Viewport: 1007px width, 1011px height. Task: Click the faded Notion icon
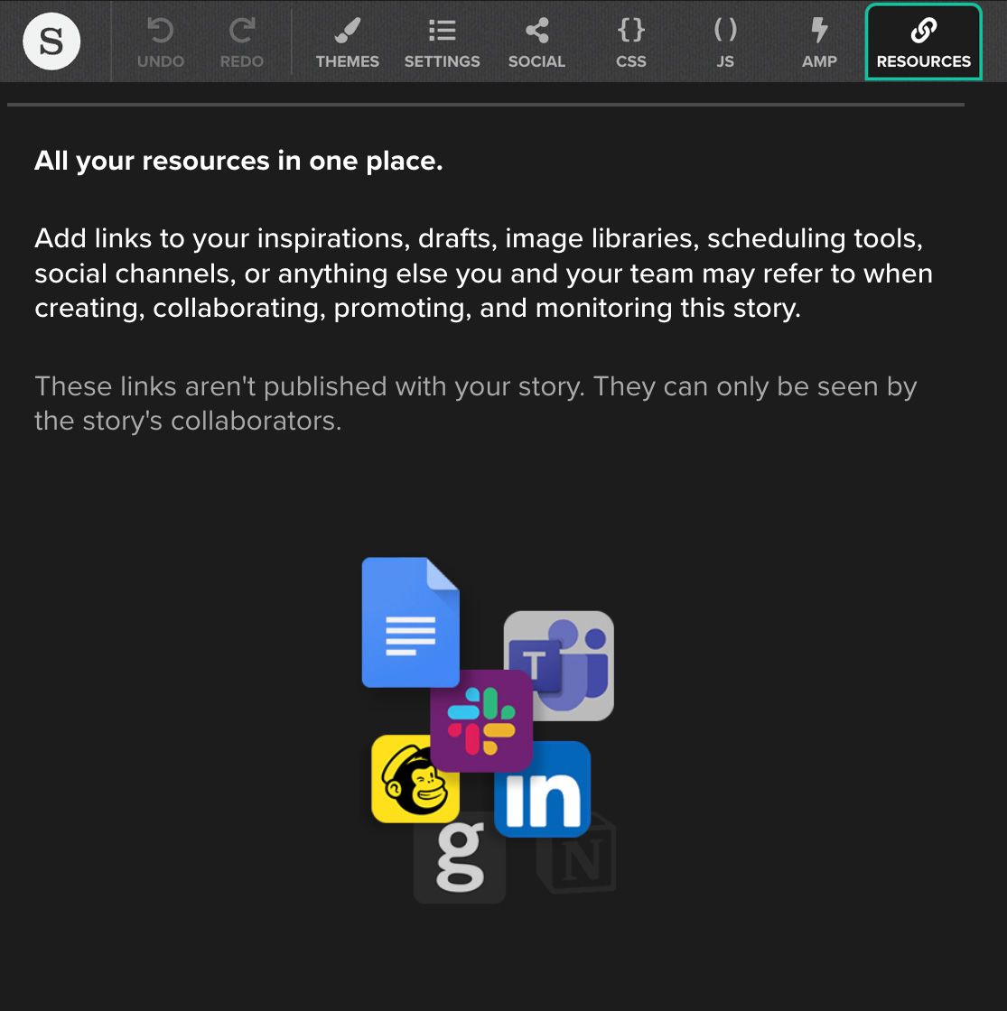(x=577, y=855)
